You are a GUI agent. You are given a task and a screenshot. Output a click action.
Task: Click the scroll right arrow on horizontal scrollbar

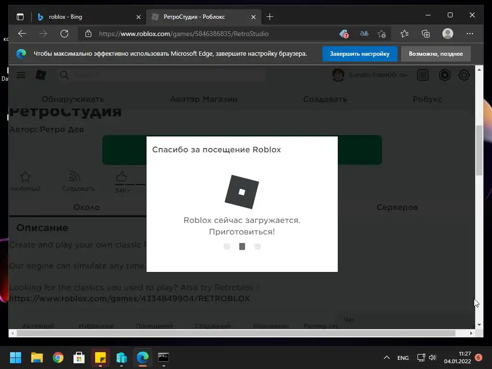(471, 333)
